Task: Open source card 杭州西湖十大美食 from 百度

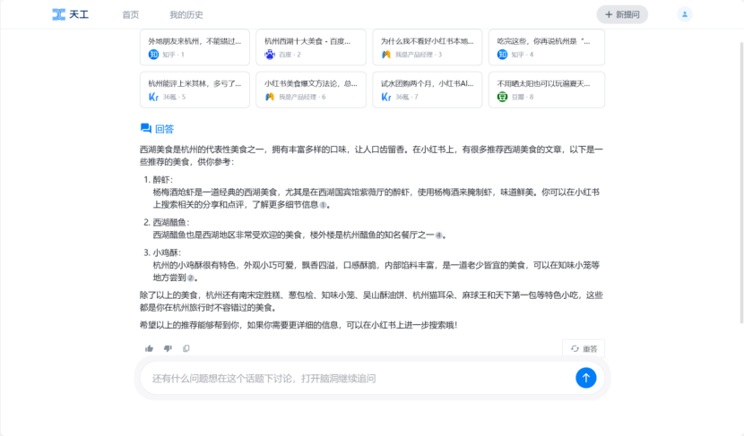Action: pyautogui.click(x=311, y=47)
